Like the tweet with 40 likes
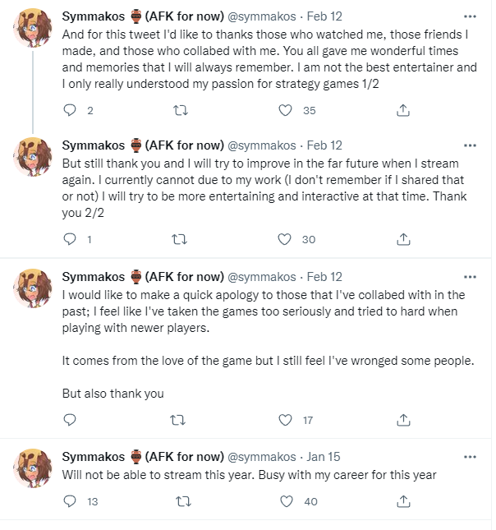 coord(285,500)
